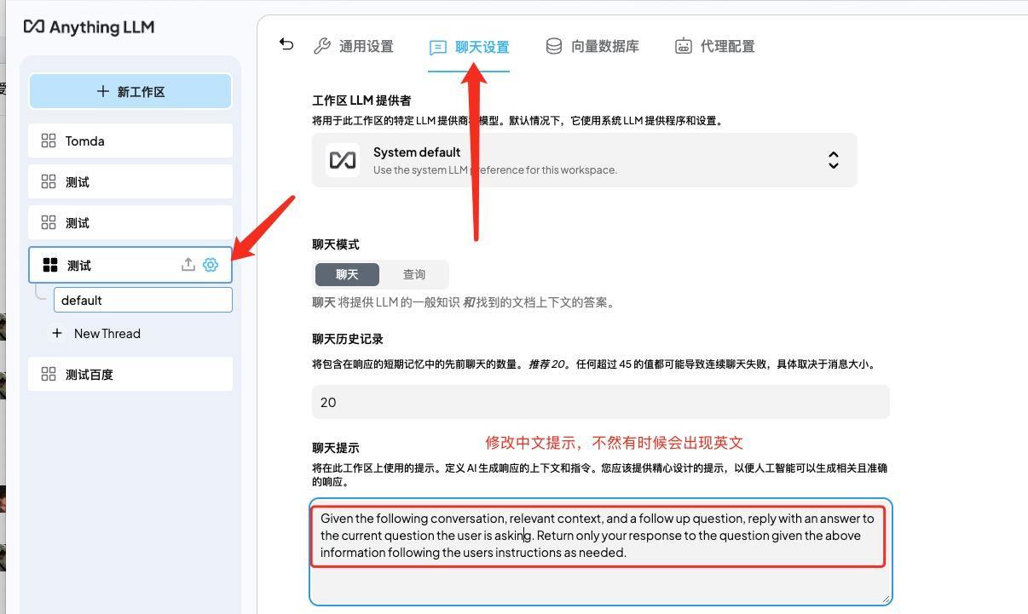1028x614 pixels.
Task: Click the chat bubble icon for 聊天设置
Action: pos(437,47)
